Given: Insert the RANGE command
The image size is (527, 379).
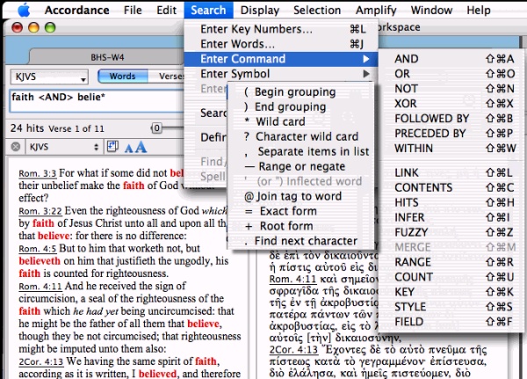Looking at the screenshot, I should (451, 262).
